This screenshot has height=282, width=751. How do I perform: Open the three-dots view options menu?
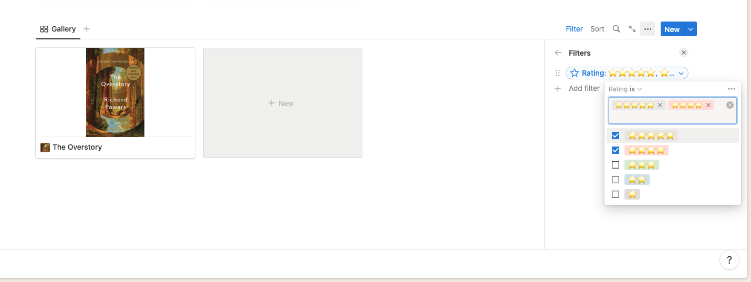648,29
